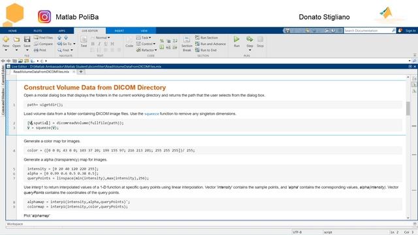
Task: Click the Compare button
Action: [43, 44]
